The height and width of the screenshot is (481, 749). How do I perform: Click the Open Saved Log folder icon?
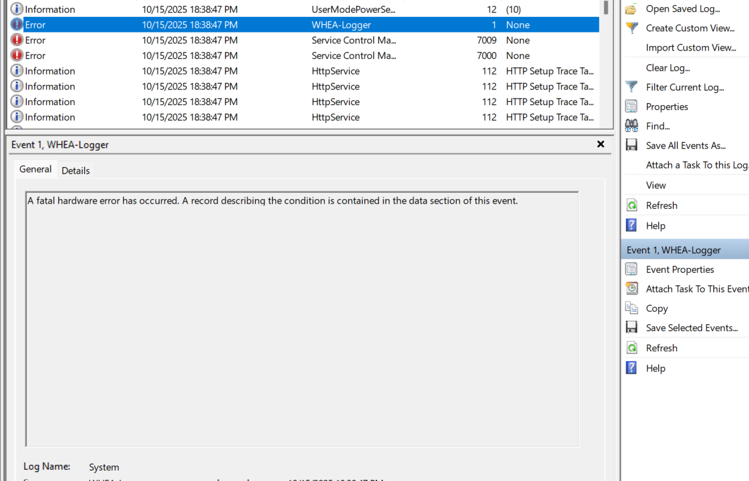pyautogui.click(x=631, y=9)
